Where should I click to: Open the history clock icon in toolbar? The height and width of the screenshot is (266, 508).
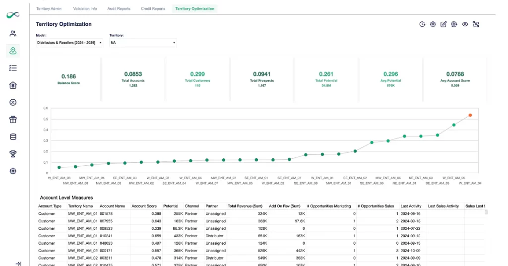pyautogui.click(x=422, y=24)
